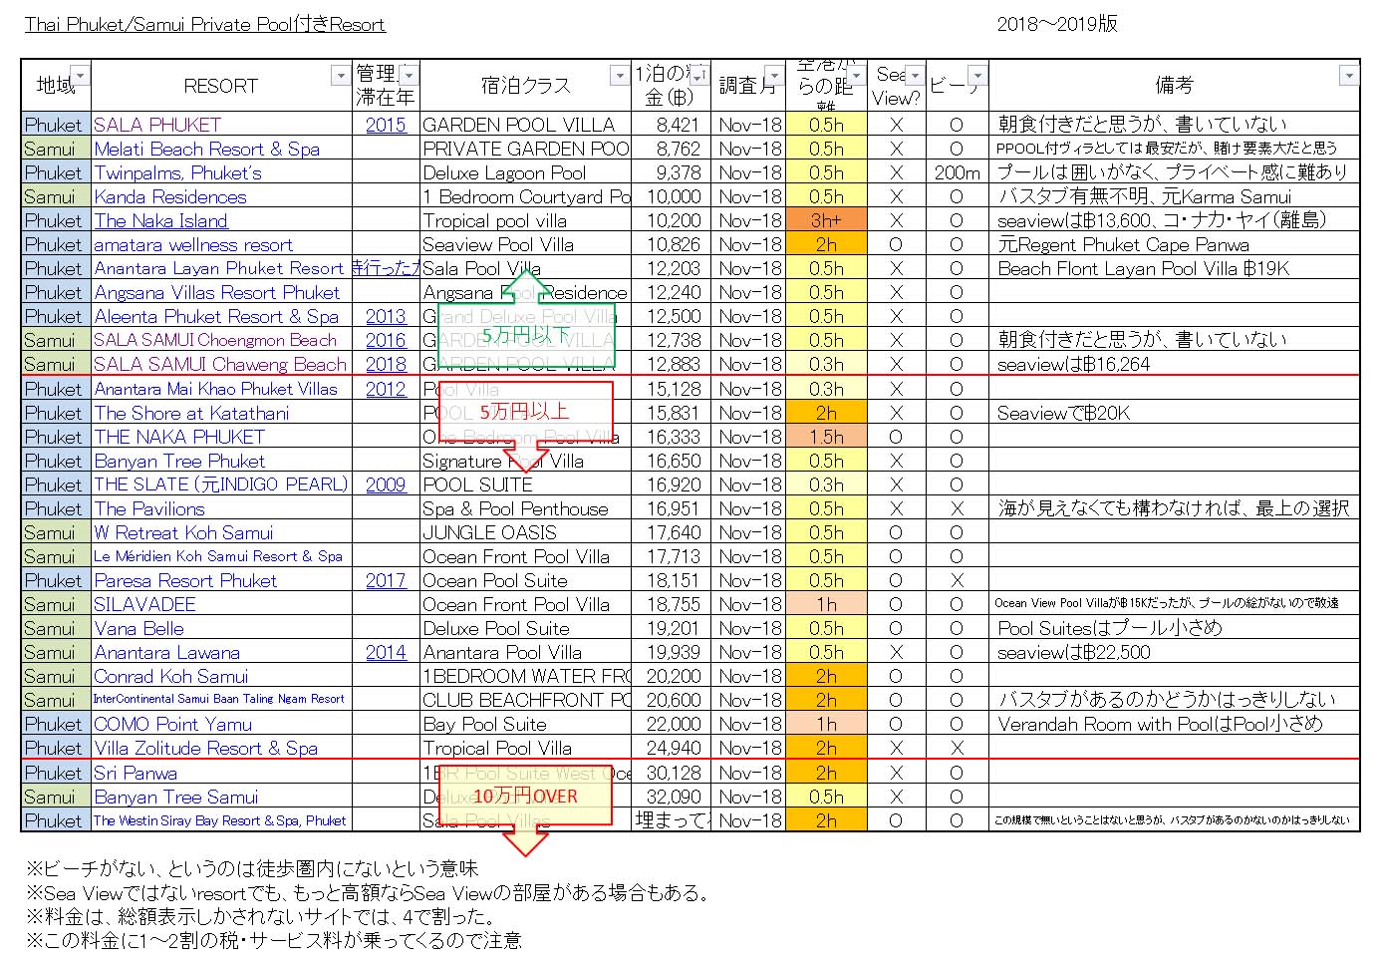
Task: Open The Westin Siray Bay Resort link
Action: 220,820
